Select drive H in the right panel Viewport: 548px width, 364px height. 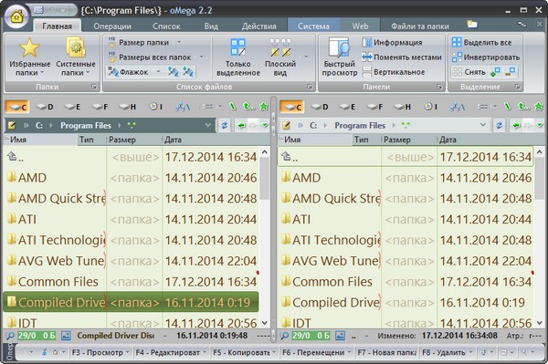pyautogui.click(x=402, y=107)
